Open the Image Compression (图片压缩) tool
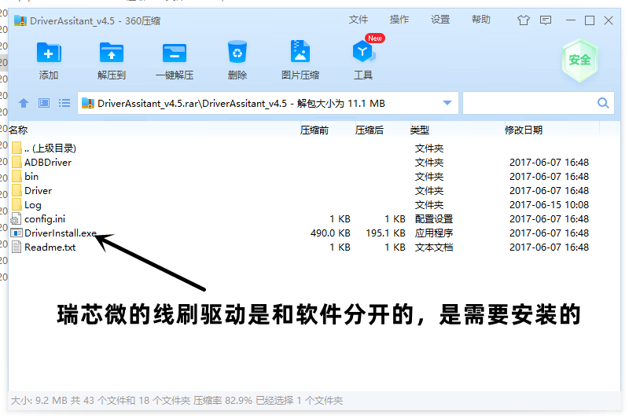 point(300,53)
